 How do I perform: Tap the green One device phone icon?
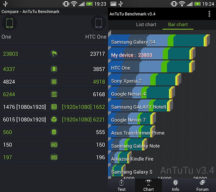(10, 23)
